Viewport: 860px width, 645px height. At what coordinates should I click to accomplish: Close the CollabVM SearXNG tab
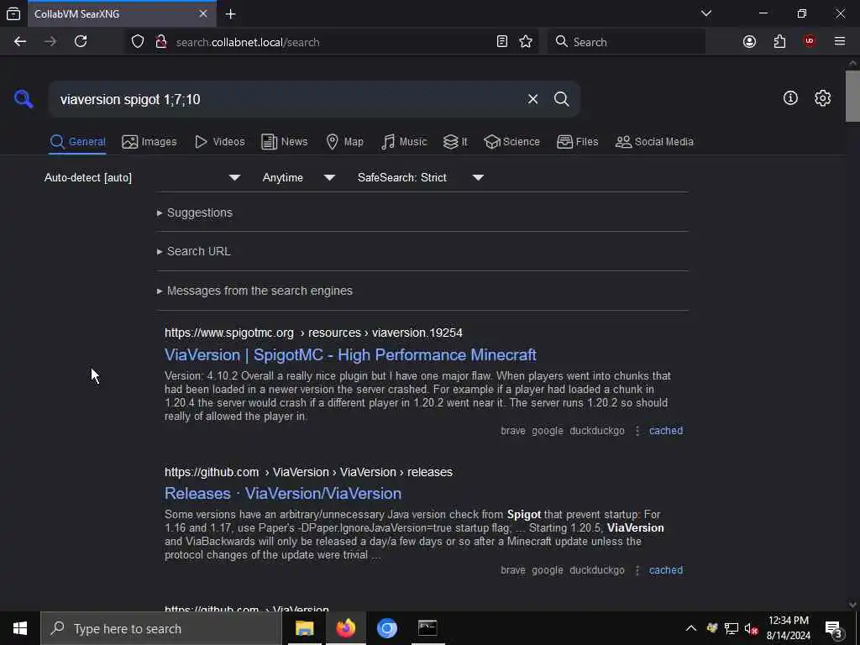click(203, 13)
